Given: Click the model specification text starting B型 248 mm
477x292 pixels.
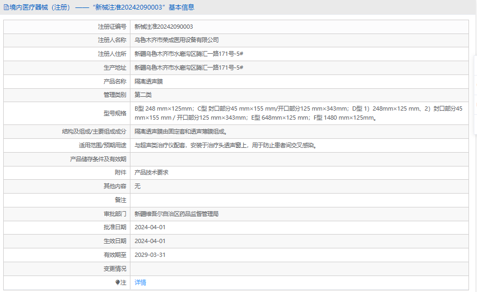Looking at the screenshot, I should 299,113.
